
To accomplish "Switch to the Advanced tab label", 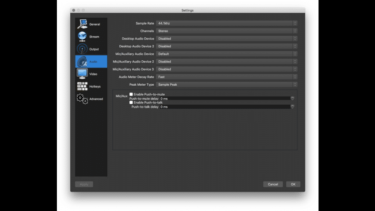I will tap(96, 99).
